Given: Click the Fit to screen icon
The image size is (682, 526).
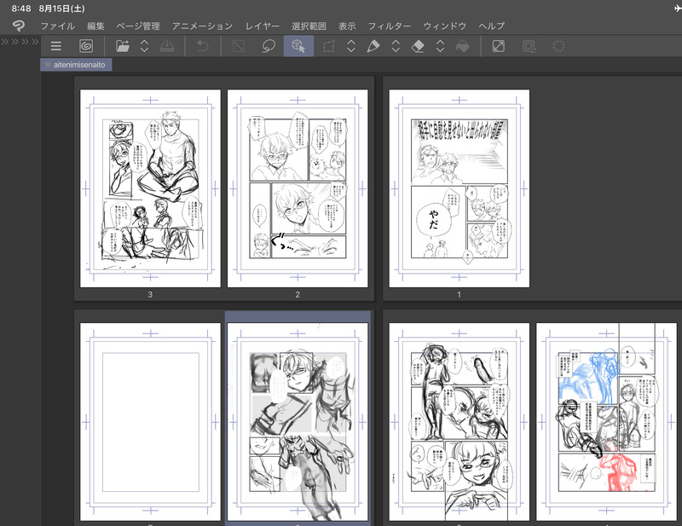Looking at the screenshot, I should tap(499, 46).
